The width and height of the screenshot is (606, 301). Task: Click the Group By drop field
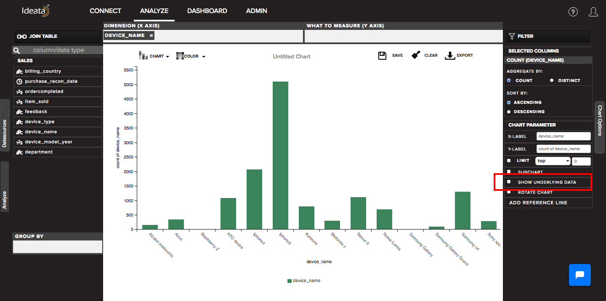(x=58, y=247)
